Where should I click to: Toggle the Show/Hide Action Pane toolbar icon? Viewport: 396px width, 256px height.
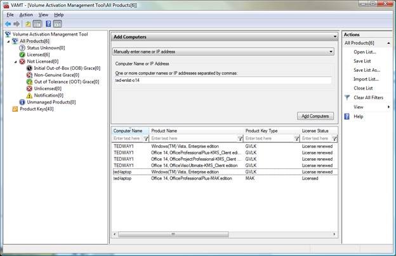click(x=58, y=24)
